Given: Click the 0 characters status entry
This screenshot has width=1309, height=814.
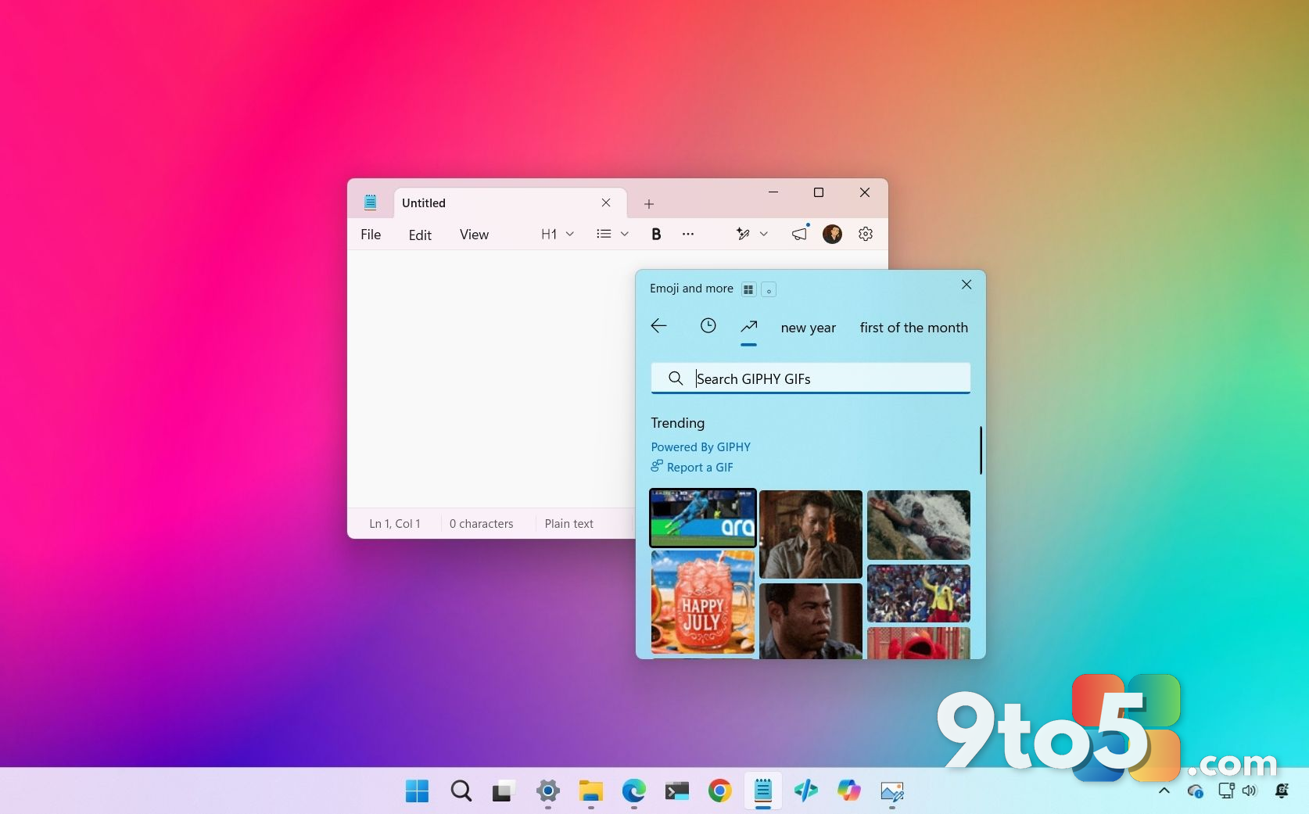Looking at the screenshot, I should (481, 524).
